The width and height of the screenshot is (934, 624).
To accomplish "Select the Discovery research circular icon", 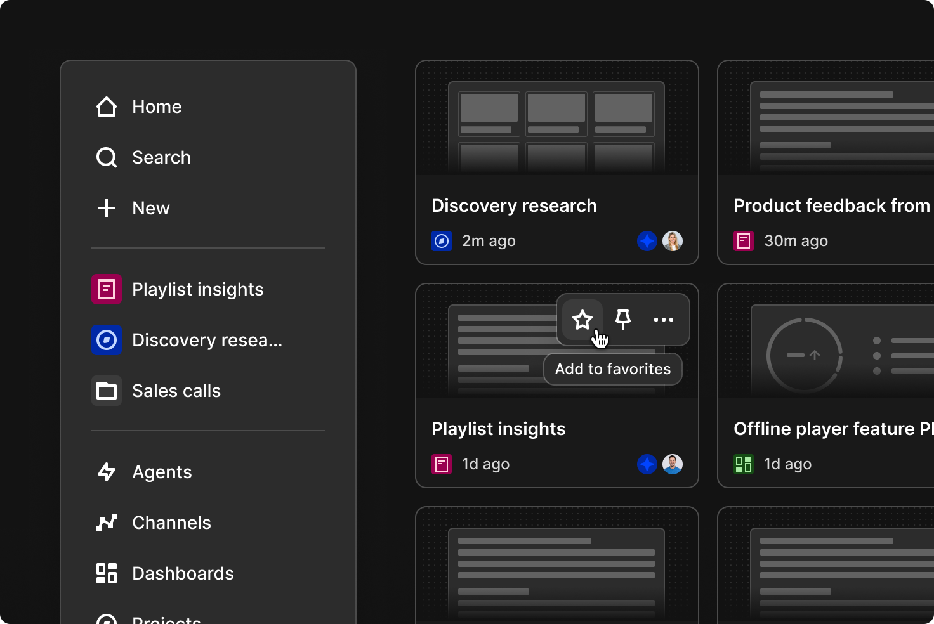I will pyautogui.click(x=107, y=340).
